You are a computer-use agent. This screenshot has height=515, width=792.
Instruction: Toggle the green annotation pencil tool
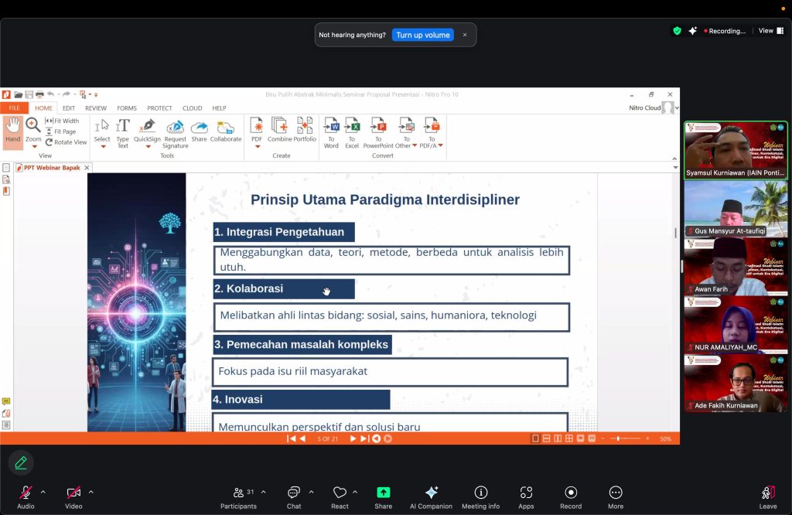tap(20, 462)
